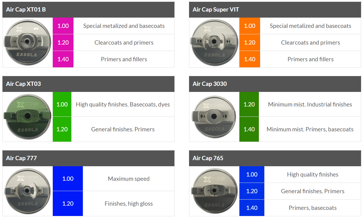Click the 1.20 swatch for Air Cap 765

(252, 191)
